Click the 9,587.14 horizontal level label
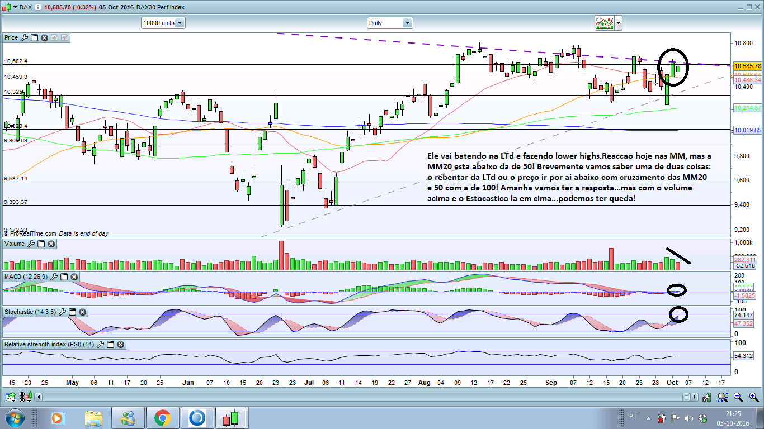The height and width of the screenshot is (429, 764). coord(16,178)
